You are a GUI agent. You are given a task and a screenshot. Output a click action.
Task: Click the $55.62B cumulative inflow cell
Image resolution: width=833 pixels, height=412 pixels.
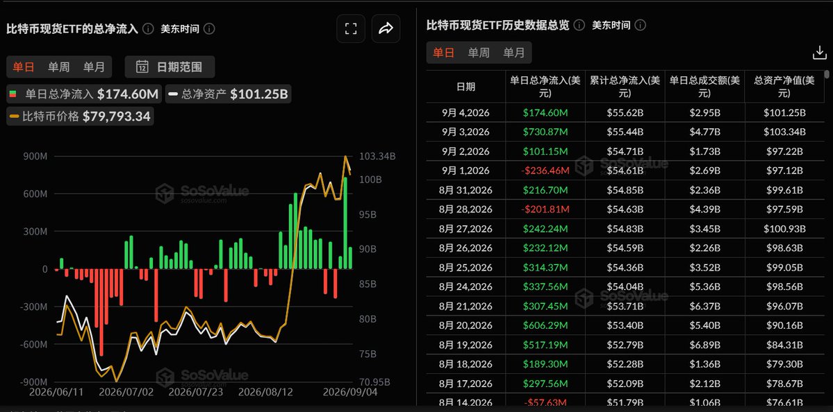(625, 112)
